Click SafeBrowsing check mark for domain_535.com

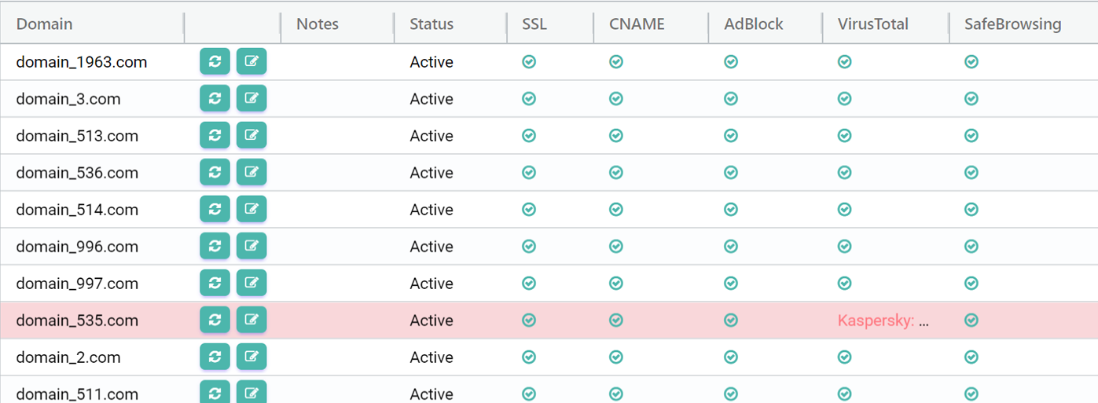971,320
